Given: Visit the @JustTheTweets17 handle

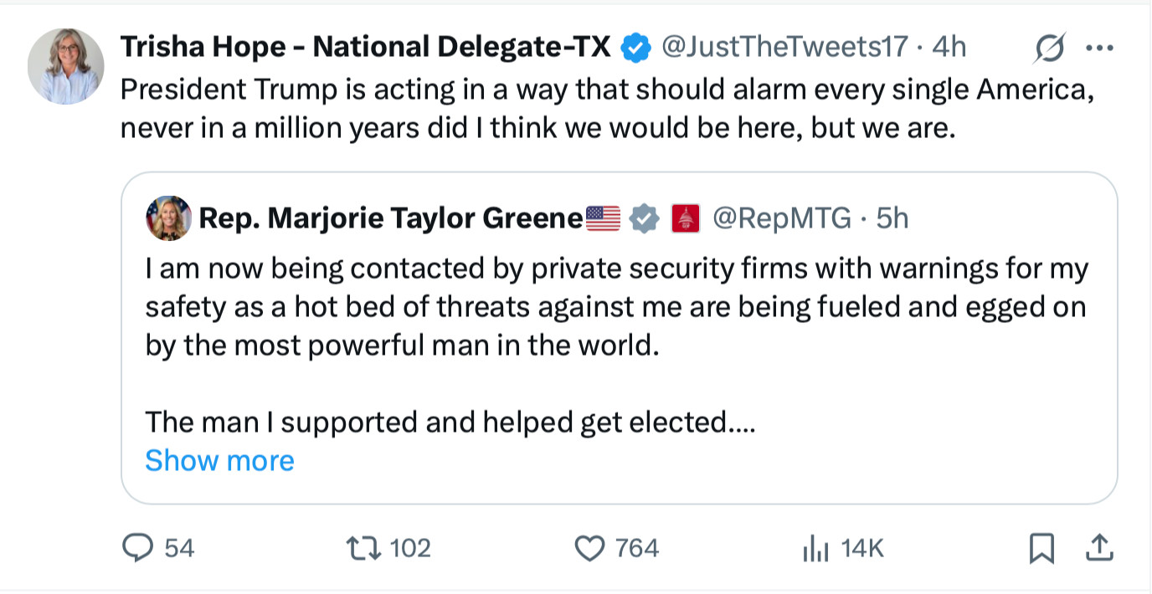Looking at the screenshot, I should (x=784, y=48).
